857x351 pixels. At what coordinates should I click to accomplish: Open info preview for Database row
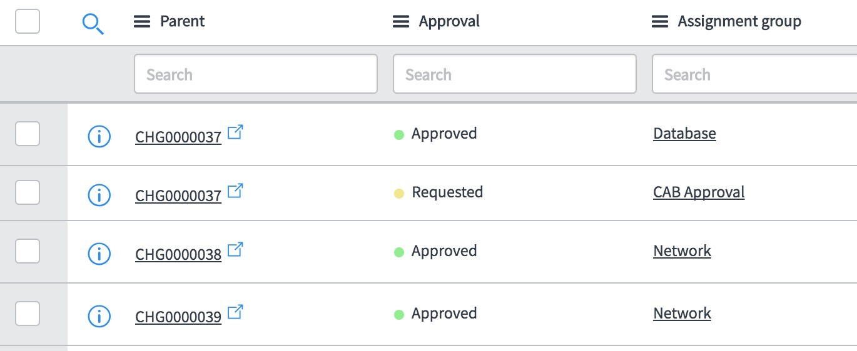(99, 136)
